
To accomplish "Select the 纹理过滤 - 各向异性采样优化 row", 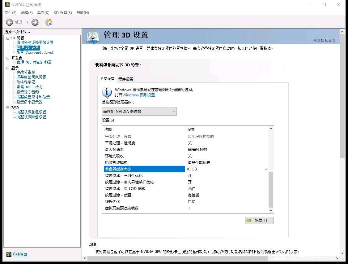I will click(x=186, y=182).
